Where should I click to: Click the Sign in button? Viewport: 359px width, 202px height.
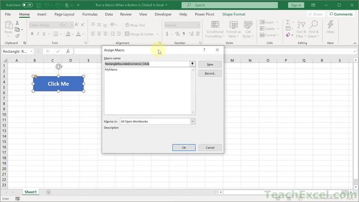pyautogui.click(x=296, y=5)
